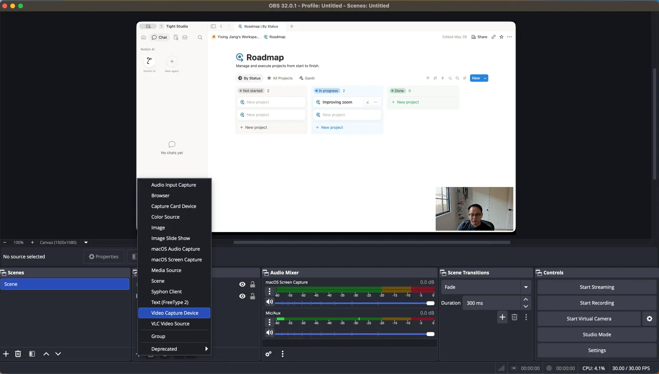Image resolution: width=659 pixels, height=374 pixels.
Task: Add Image source from menu
Action: click(x=174, y=227)
